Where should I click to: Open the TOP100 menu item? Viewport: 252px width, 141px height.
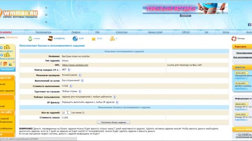pos(185,32)
